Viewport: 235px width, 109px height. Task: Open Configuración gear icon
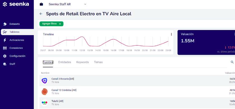click(x=5, y=56)
